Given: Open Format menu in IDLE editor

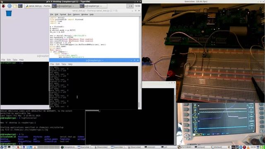Looking at the screenshot, I should [x=63, y=14].
